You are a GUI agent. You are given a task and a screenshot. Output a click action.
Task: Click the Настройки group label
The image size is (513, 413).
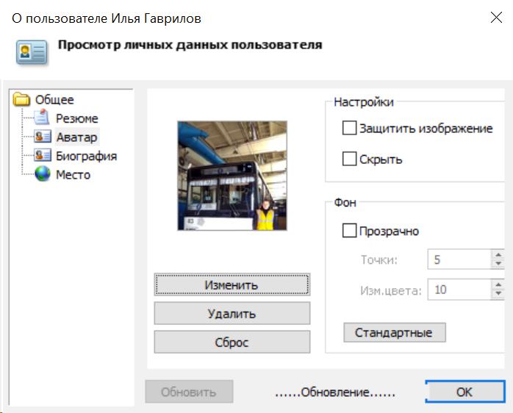[x=364, y=102]
